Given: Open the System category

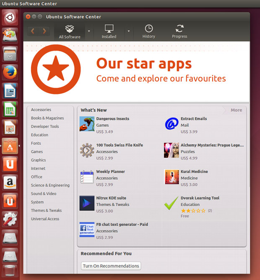Looking at the screenshot, I should (37, 202).
